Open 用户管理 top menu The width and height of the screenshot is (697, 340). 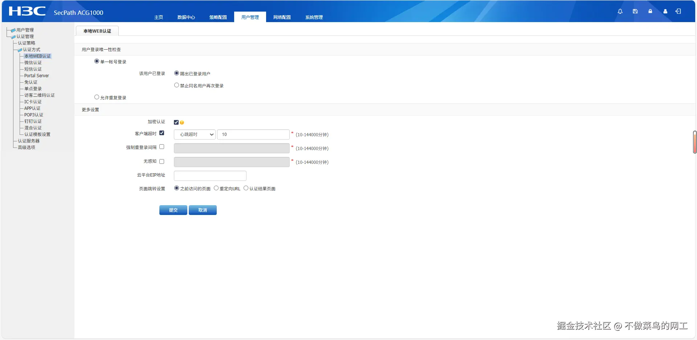coord(250,17)
